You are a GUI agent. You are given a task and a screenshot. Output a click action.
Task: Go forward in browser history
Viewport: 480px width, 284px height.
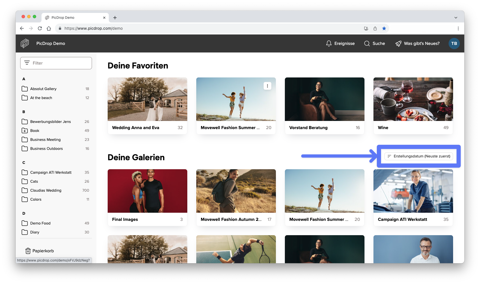point(31,28)
